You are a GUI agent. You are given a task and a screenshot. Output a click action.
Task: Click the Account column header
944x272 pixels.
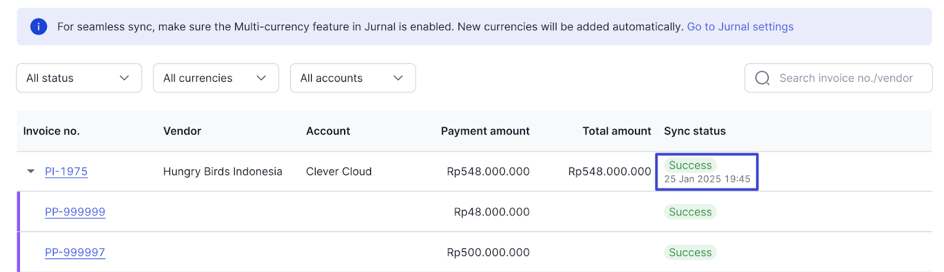coord(328,131)
